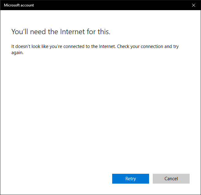
Task: Close the Microsoft account window
Action: pyautogui.click(x=193, y=5)
